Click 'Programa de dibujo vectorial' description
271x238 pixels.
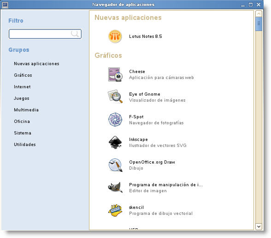pos(161,214)
